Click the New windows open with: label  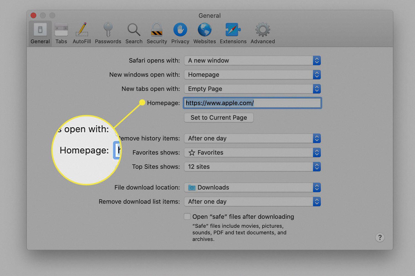tap(144, 75)
